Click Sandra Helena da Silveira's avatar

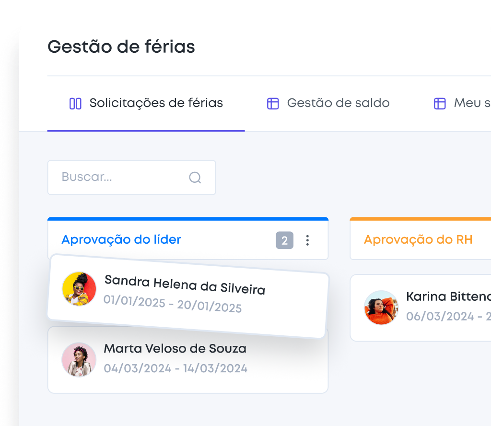pyautogui.click(x=79, y=289)
